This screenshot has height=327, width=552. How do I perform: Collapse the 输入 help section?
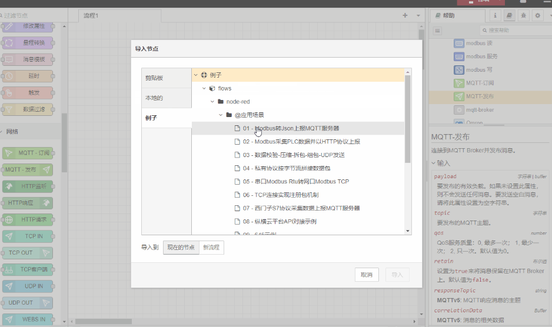[441, 163]
